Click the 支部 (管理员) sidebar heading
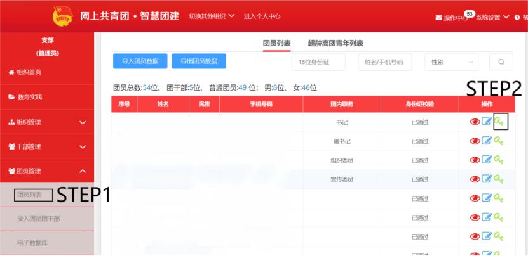 (x=48, y=47)
